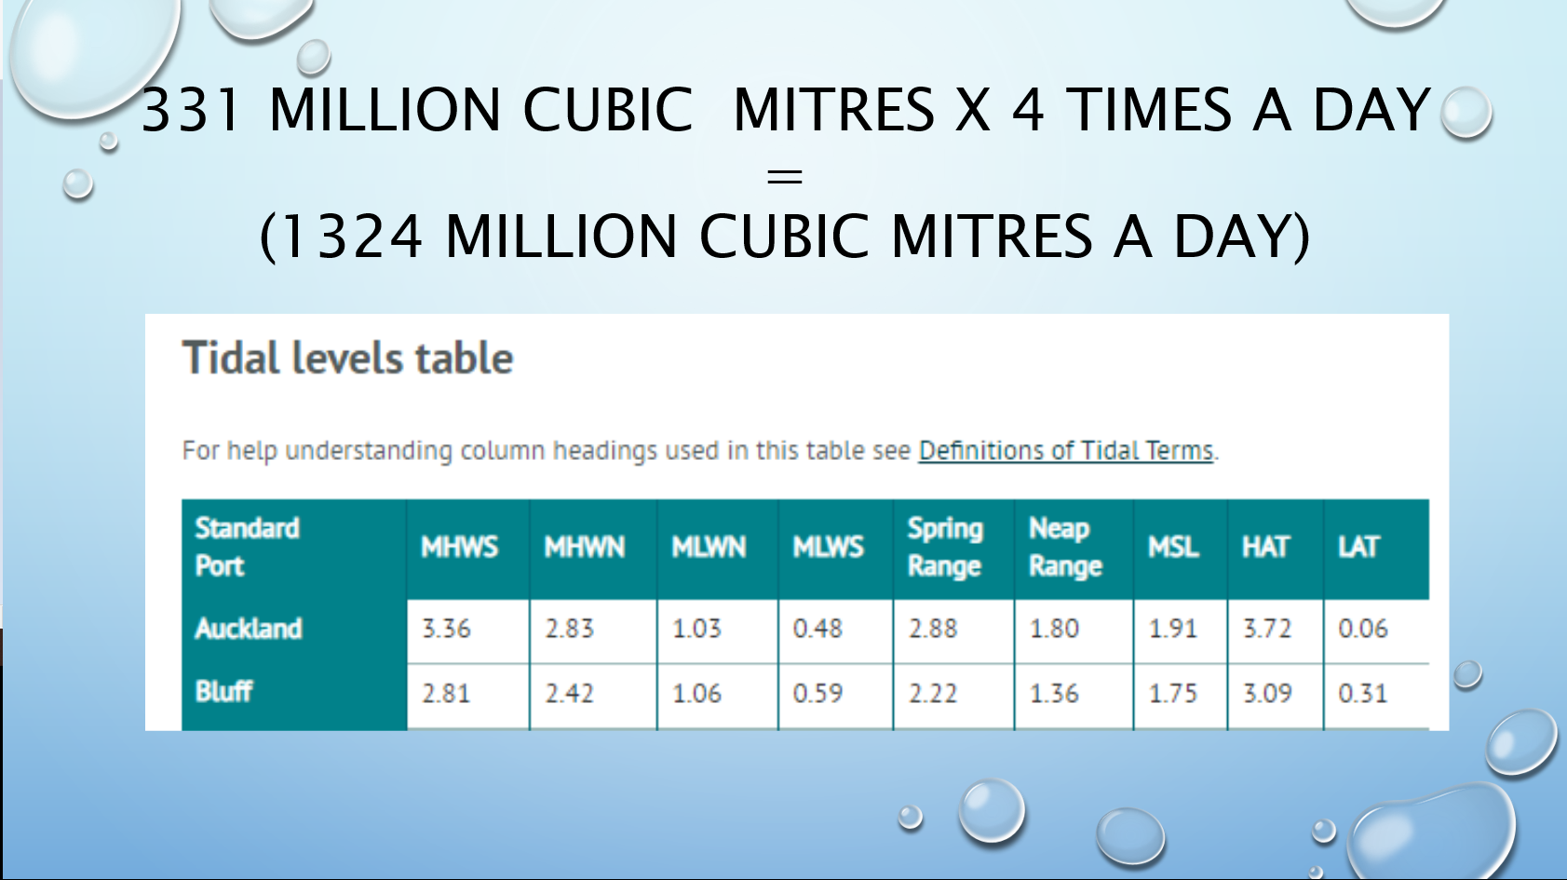The width and height of the screenshot is (1567, 880).
Task: Click the Standard Port header cell
Action: tap(247, 548)
